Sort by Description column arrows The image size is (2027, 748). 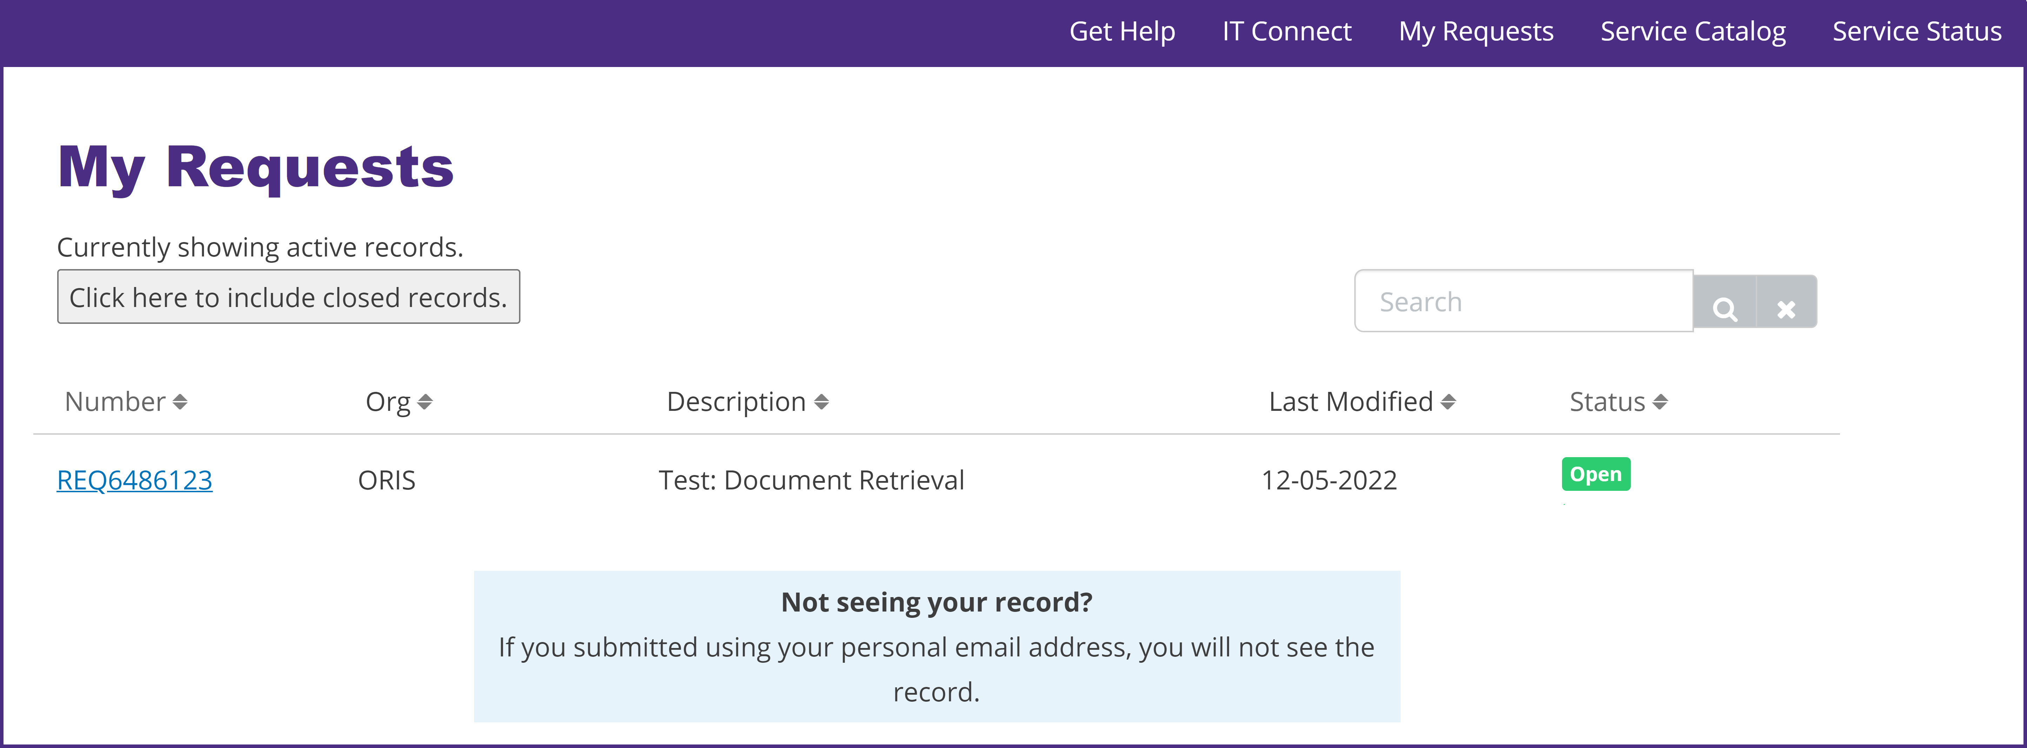tap(822, 402)
